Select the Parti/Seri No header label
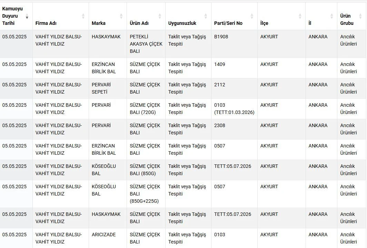 pyautogui.click(x=228, y=23)
